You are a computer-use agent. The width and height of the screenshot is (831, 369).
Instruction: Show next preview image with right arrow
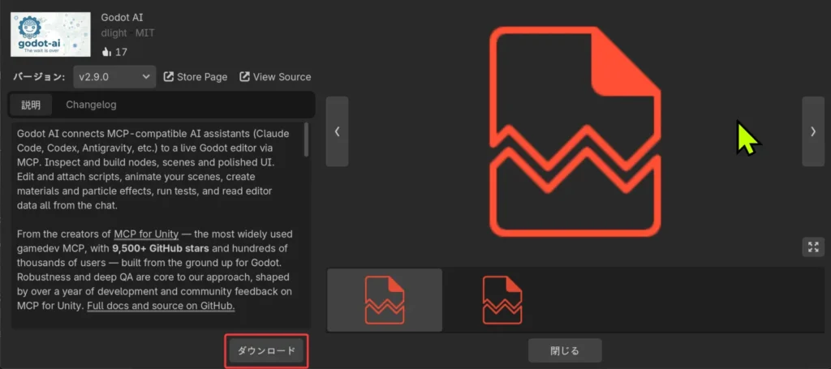pyautogui.click(x=813, y=131)
